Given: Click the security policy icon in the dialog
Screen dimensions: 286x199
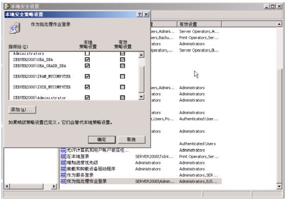Looking at the screenshot, I should click(15, 28).
